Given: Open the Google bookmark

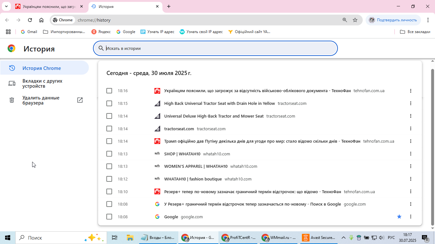Looking at the screenshot, I should (126, 32).
